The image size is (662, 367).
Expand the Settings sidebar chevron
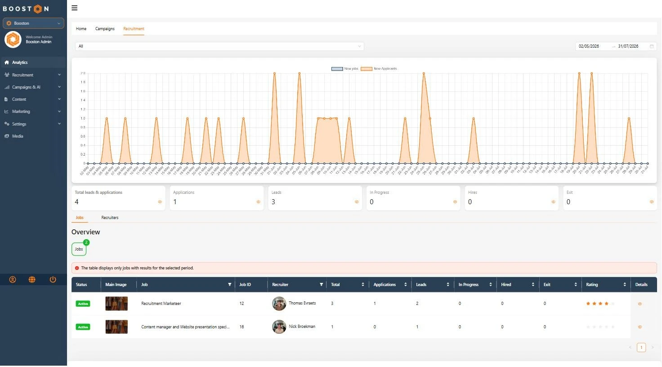click(x=59, y=124)
